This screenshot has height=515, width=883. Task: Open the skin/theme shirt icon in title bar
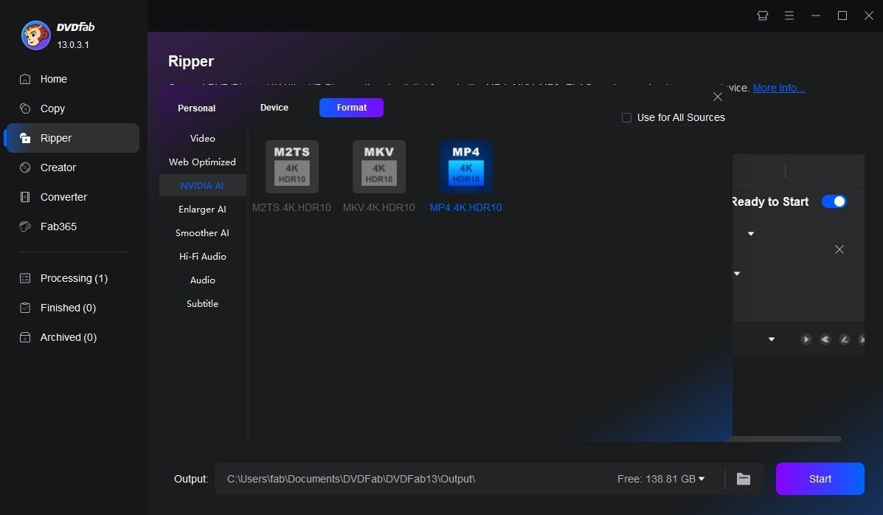click(763, 15)
